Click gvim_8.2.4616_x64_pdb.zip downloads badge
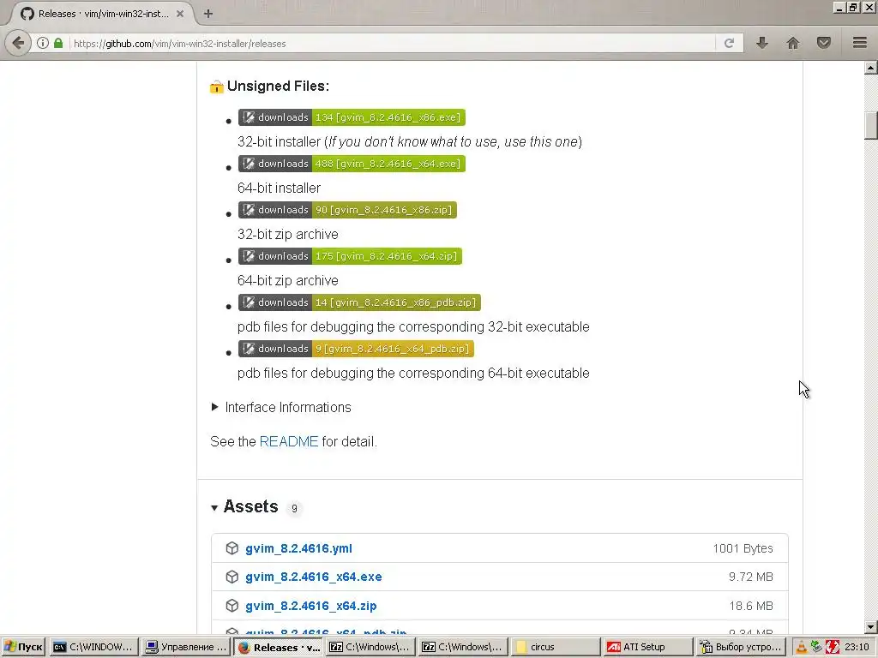Screen dimensions: 878x658 [356, 349]
